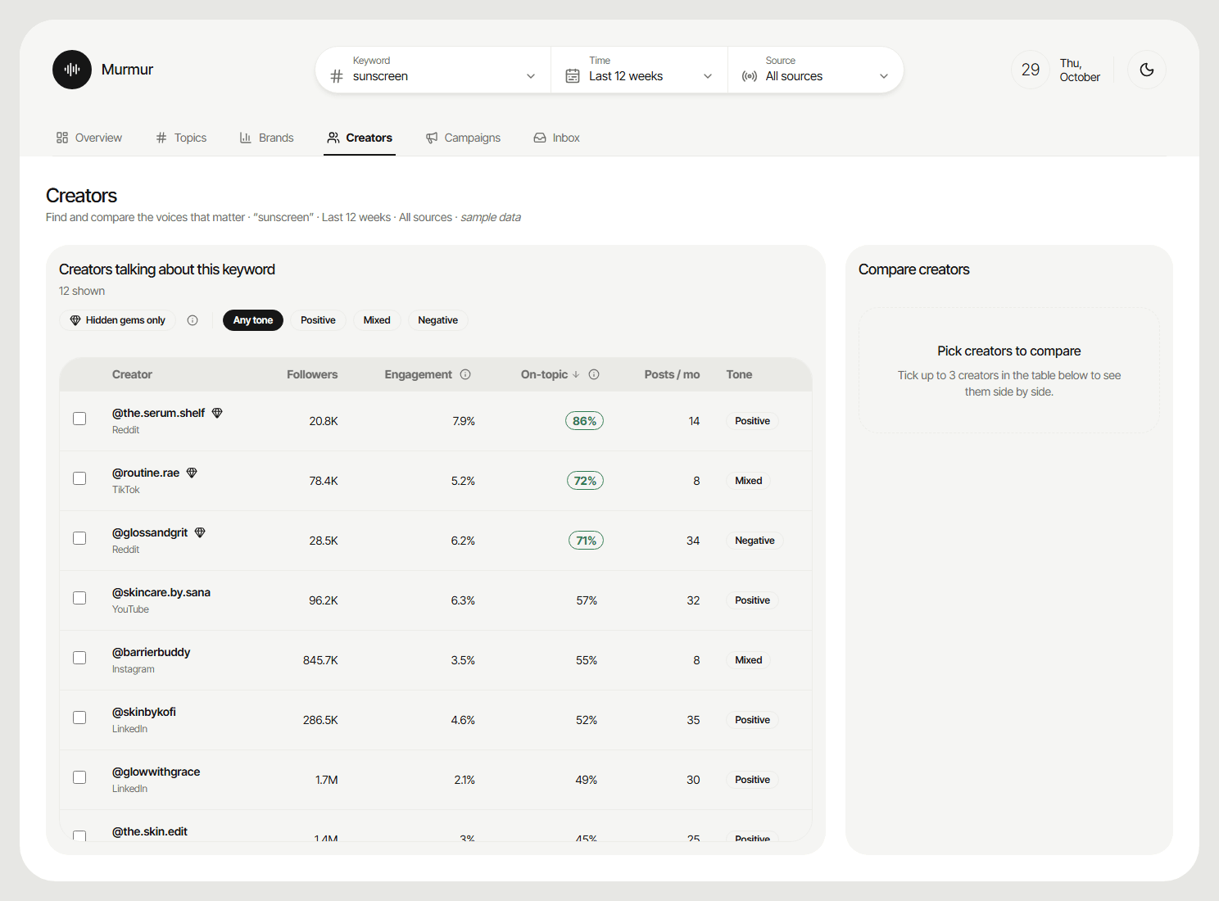The image size is (1219, 901).
Task: Open the Keyword dropdown
Action: pos(433,70)
